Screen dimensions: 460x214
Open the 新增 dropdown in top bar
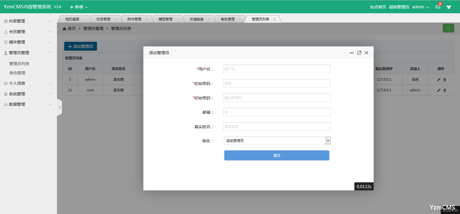[x=79, y=7]
